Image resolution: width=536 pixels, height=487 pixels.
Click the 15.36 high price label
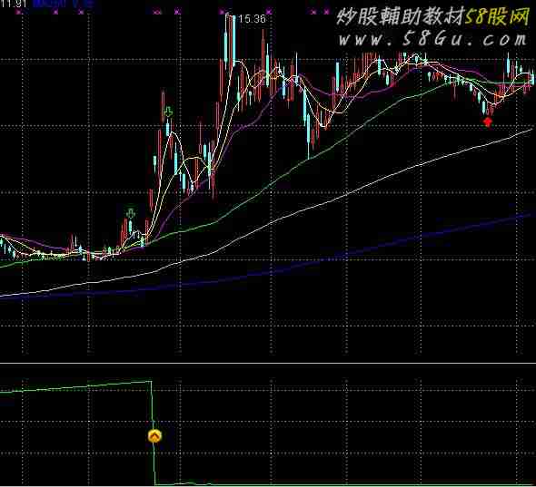coord(252,19)
